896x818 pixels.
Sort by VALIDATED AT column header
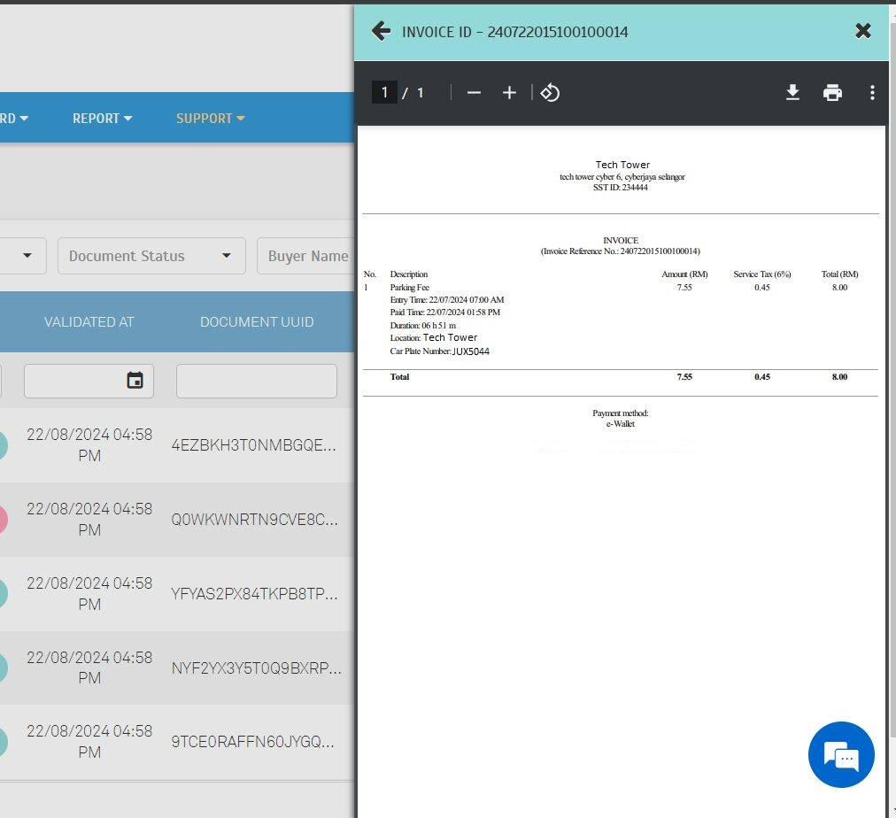89,322
